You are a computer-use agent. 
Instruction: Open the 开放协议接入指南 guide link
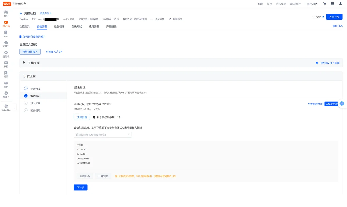pos(328,63)
